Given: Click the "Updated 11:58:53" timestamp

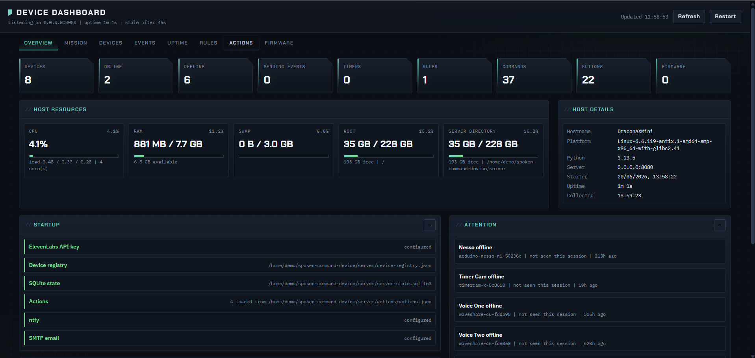Looking at the screenshot, I should (644, 17).
